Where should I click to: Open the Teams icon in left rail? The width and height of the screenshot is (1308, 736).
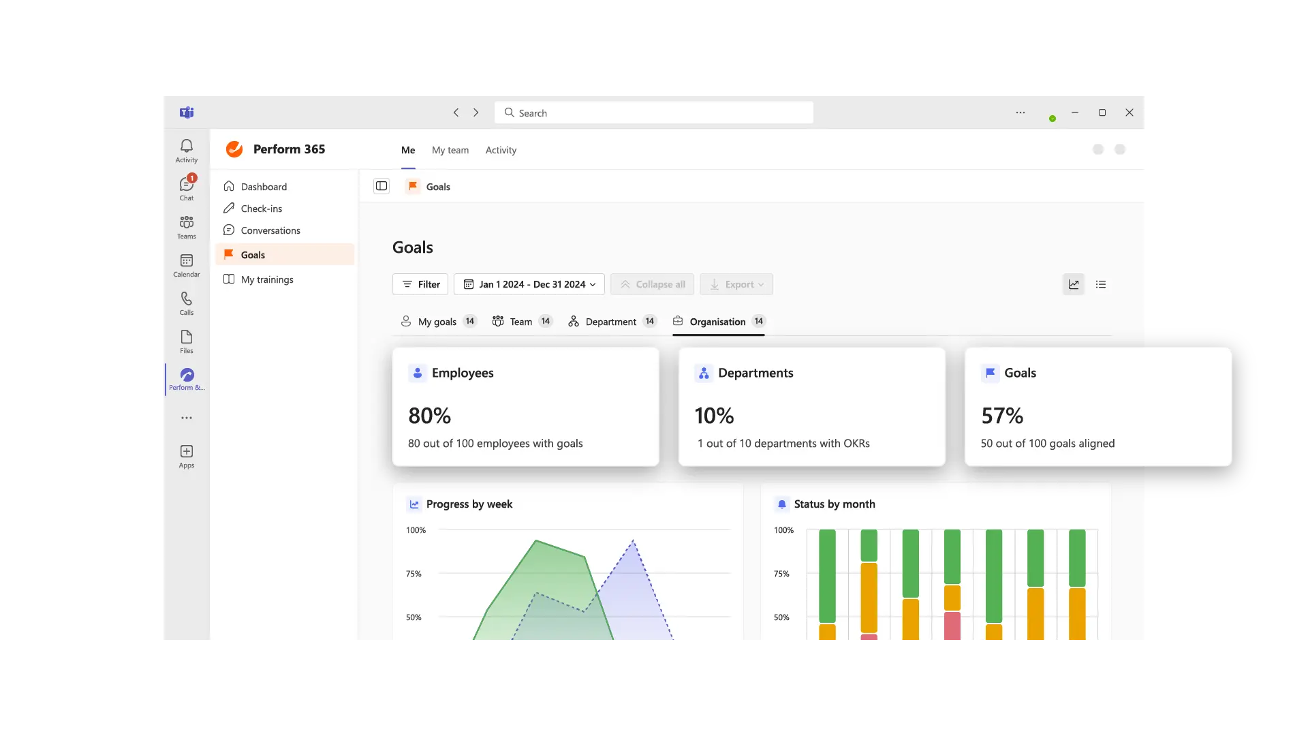tap(186, 226)
